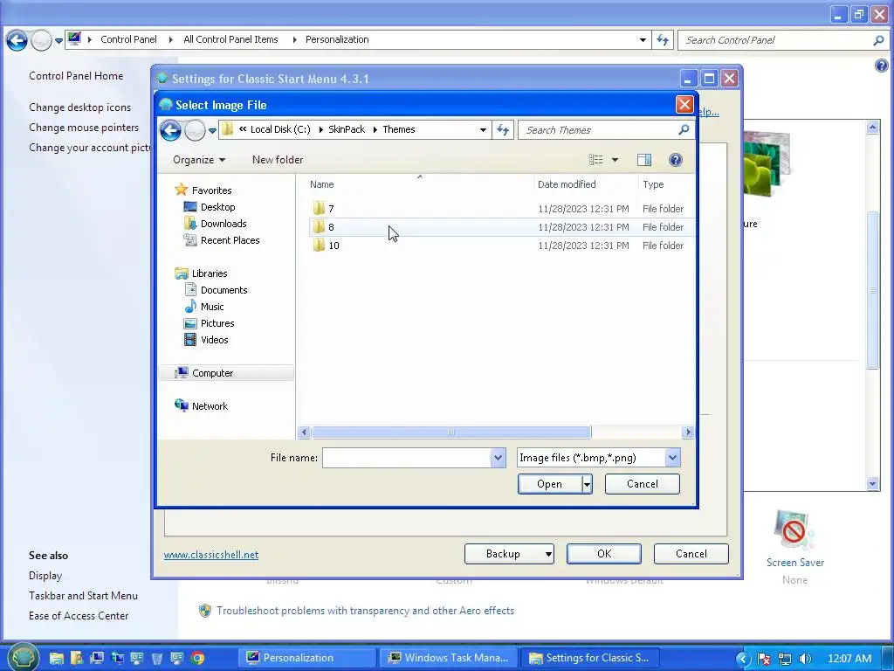
Task: Click the Control Panel back arrow button
Action: pos(17,40)
